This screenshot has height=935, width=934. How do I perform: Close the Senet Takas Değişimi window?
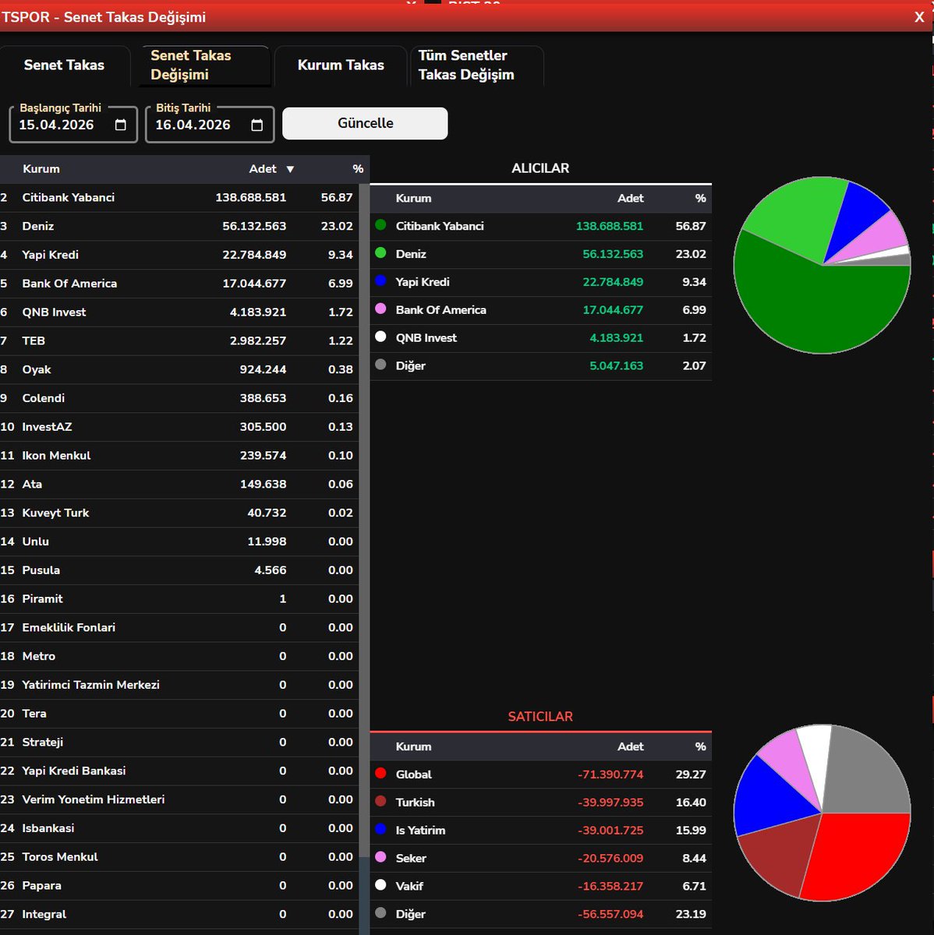(x=919, y=17)
